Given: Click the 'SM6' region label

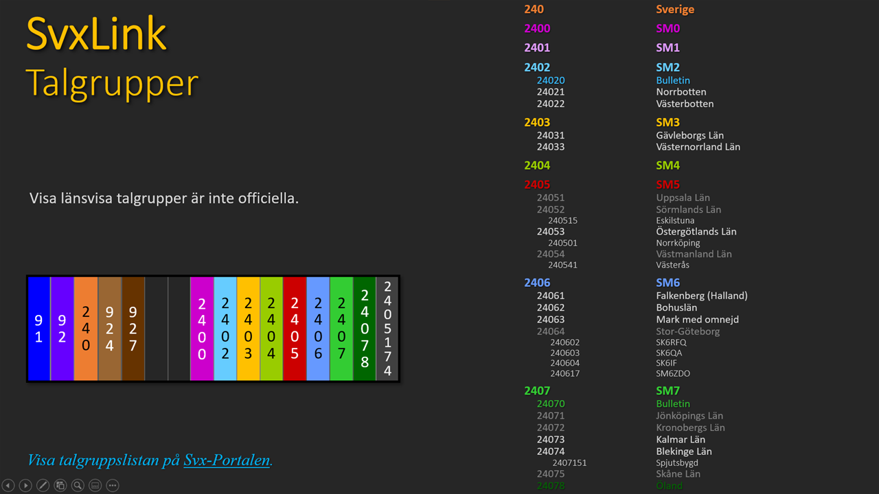Looking at the screenshot, I should coord(667,283).
